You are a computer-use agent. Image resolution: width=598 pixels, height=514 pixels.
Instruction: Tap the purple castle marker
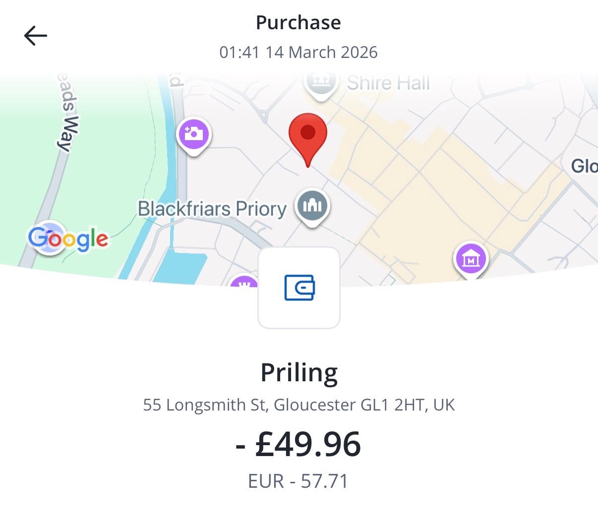(x=243, y=283)
